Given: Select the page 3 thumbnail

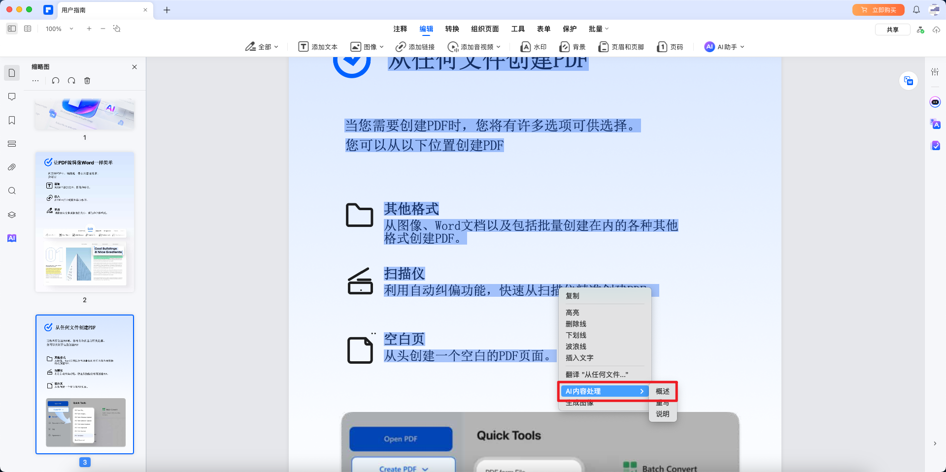Looking at the screenshot, I should tap(84, 384).
